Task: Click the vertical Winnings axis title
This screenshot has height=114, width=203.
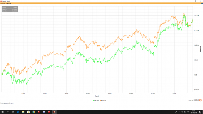Action: click(201, 49)
